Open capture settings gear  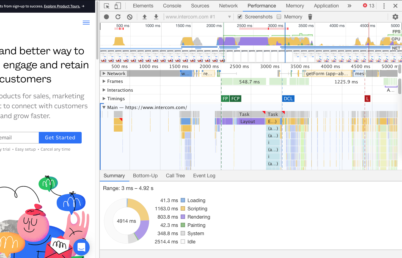click(x=395, y=17)
